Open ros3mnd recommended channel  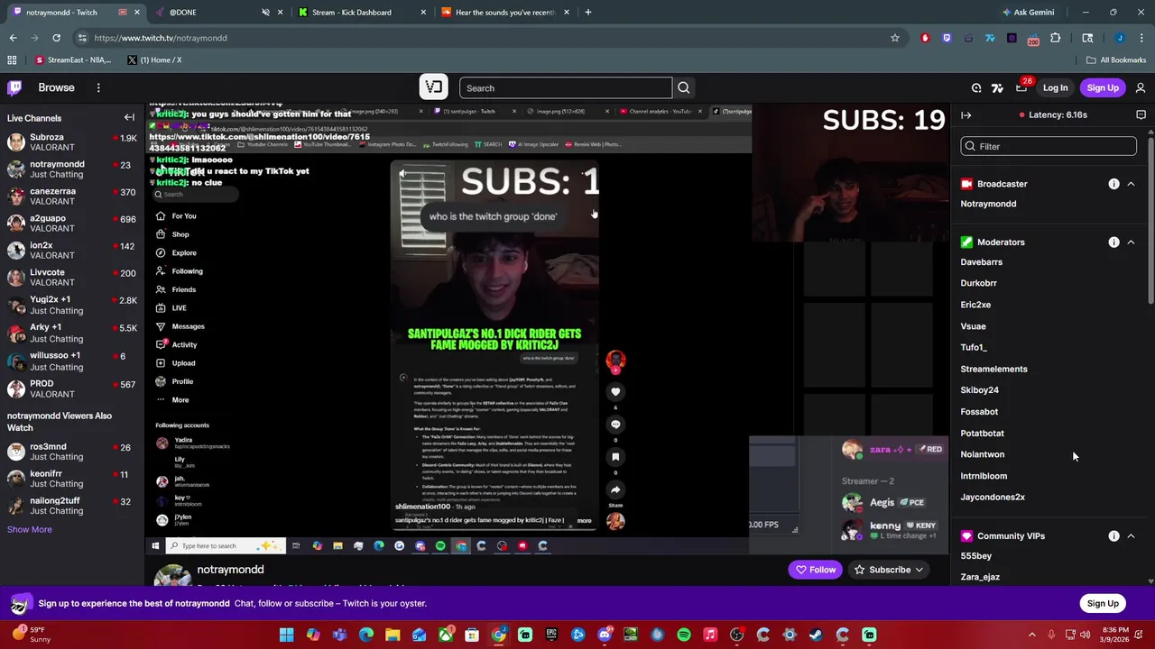72,452
